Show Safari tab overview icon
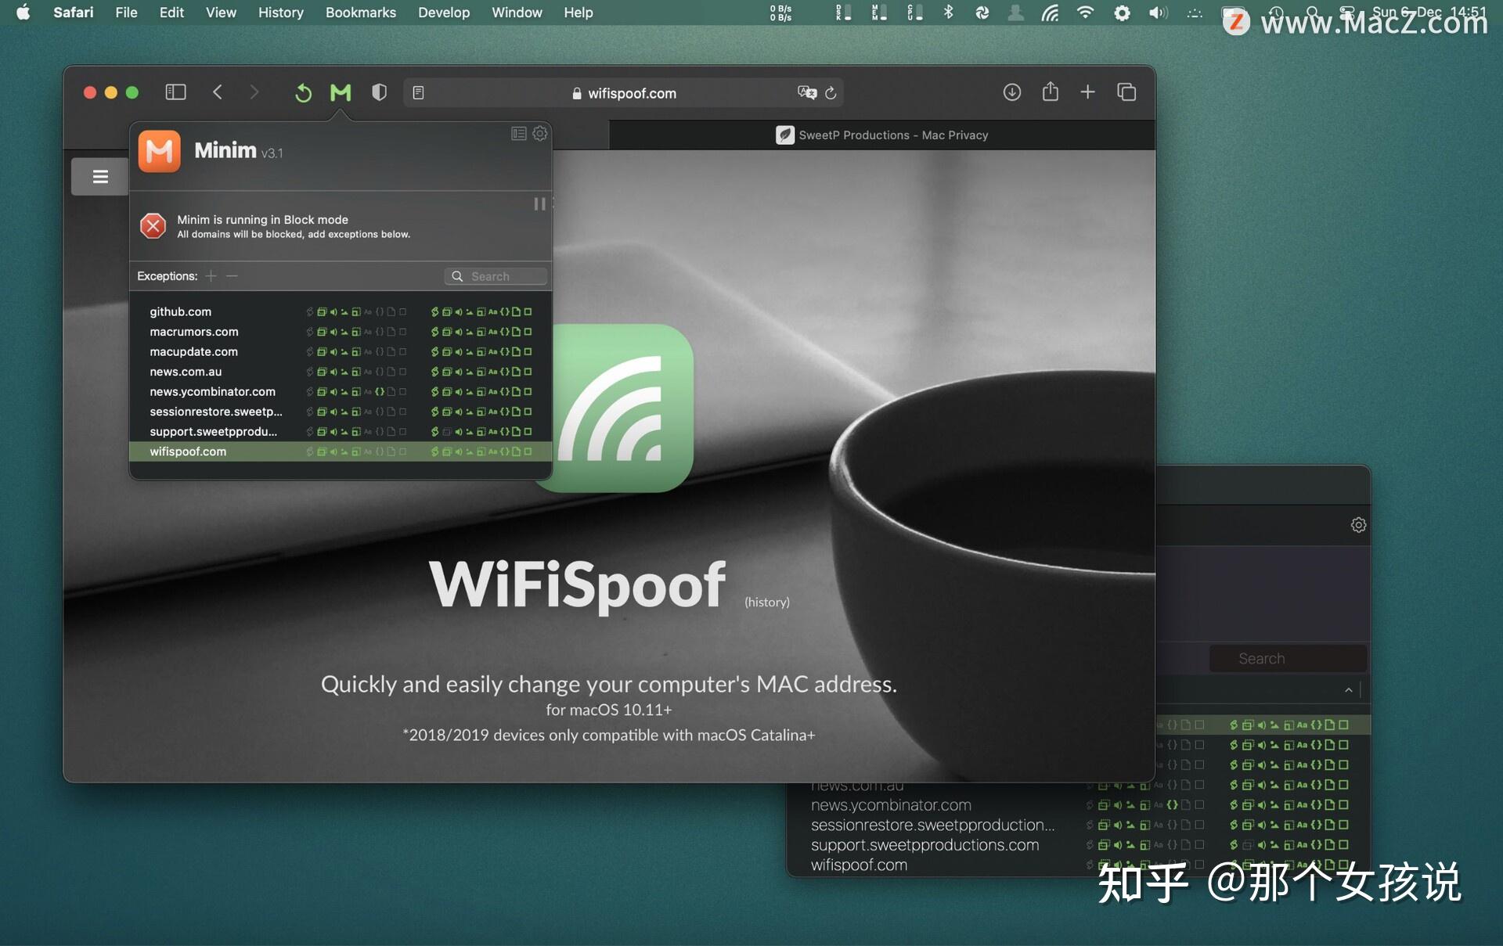 pos(1126,92)
